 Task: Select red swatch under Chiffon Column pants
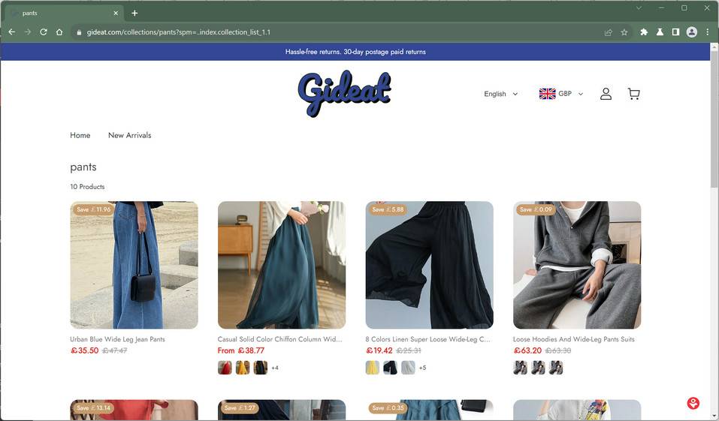click(225, 368)
